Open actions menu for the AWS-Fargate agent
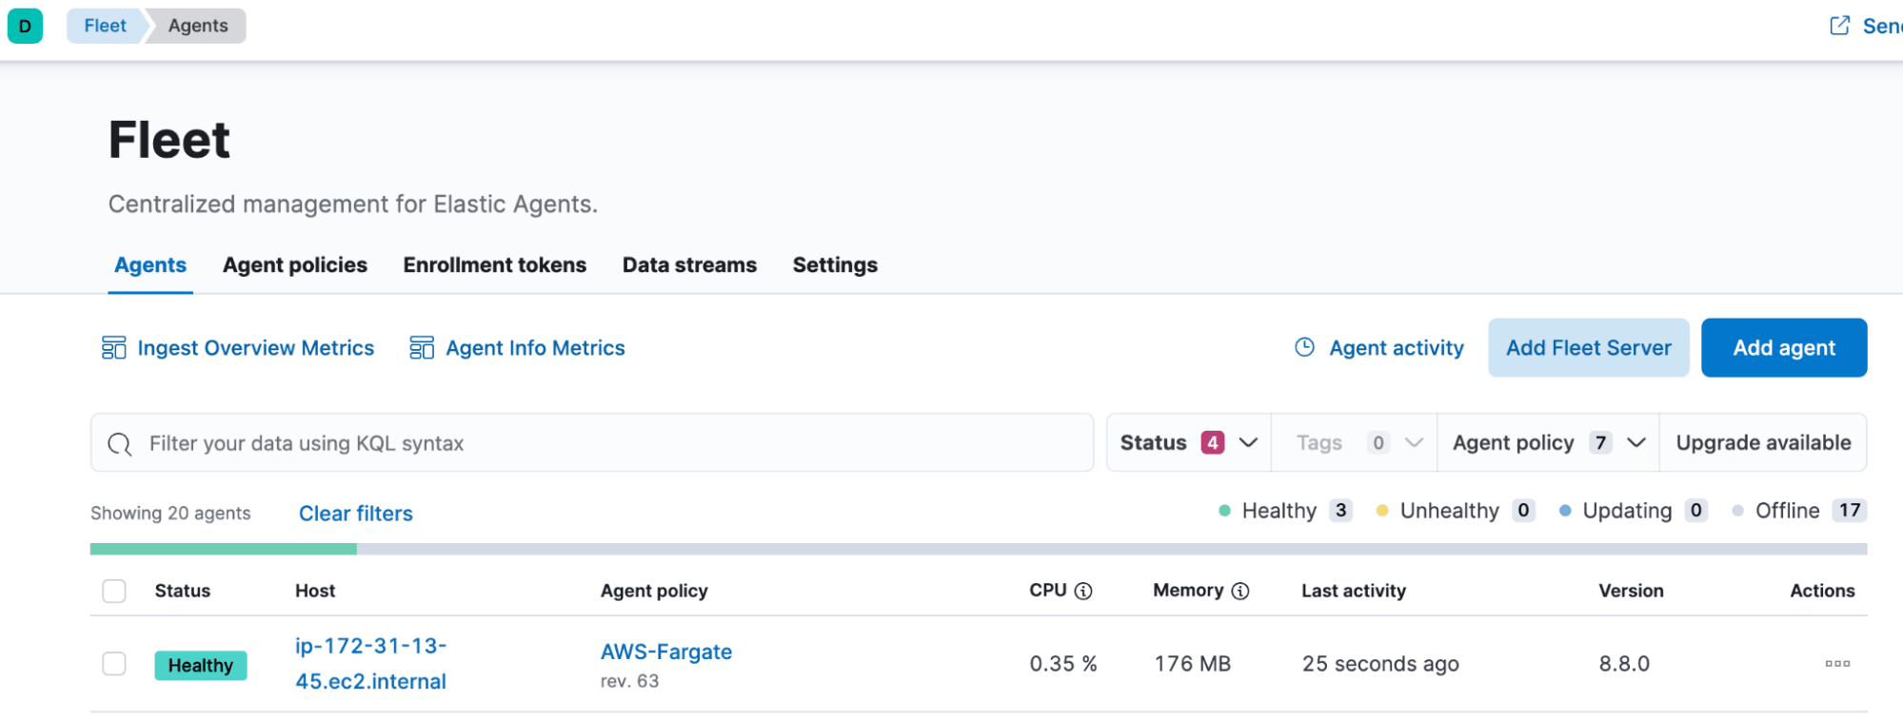 tap(1836, 664)
